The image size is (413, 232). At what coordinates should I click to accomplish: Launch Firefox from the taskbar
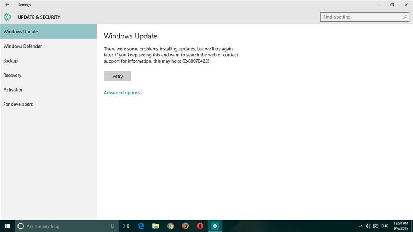coord(185,226)
